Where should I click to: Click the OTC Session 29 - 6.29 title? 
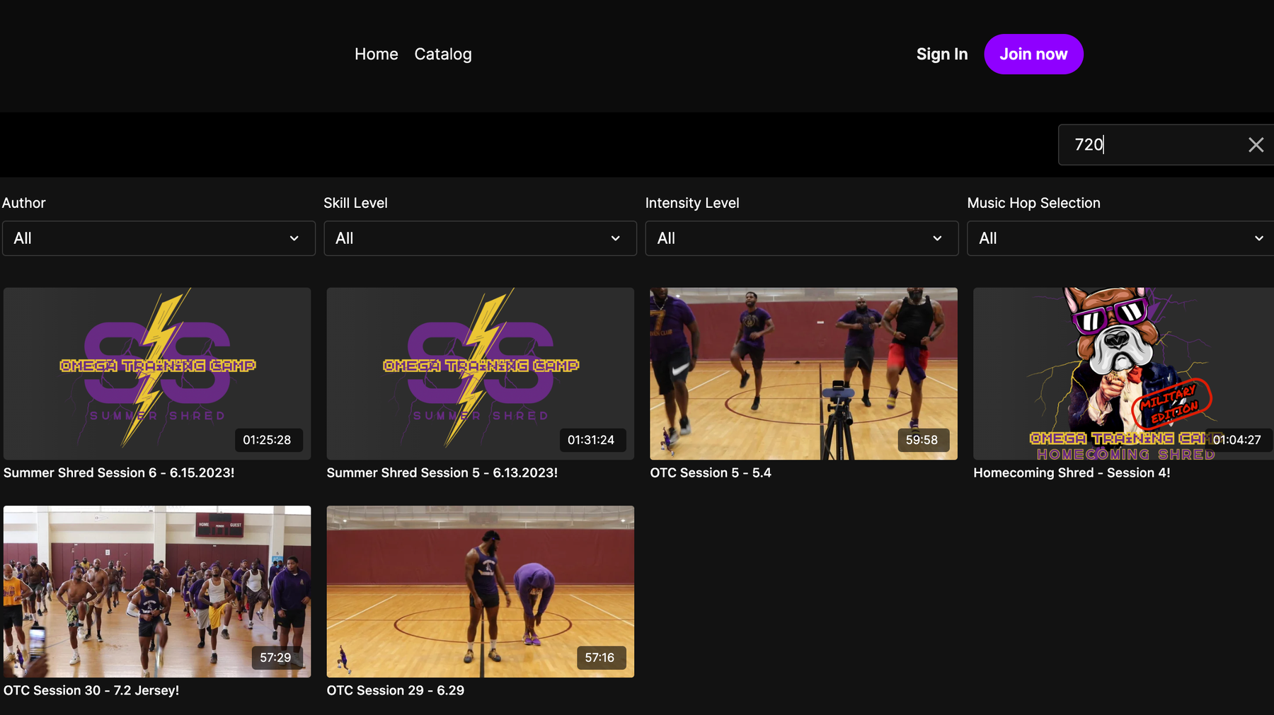395,691
